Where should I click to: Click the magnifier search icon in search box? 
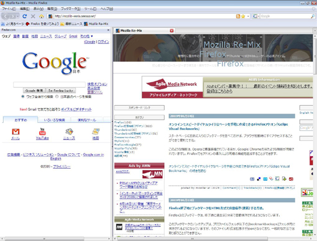(313, 16)
